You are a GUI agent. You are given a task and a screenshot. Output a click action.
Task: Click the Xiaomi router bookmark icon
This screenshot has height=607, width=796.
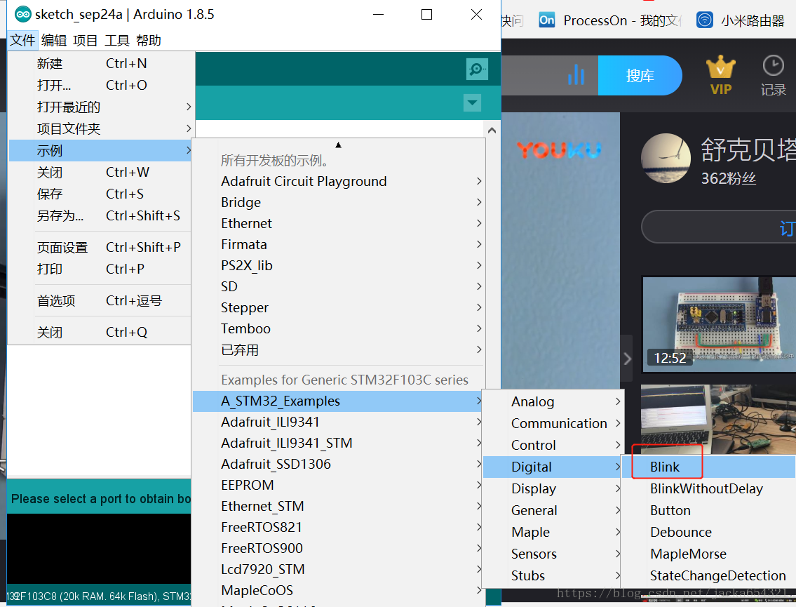[704, 20]
